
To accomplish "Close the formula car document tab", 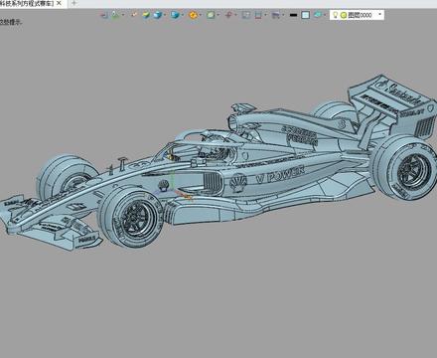I will tap(59, 3).
